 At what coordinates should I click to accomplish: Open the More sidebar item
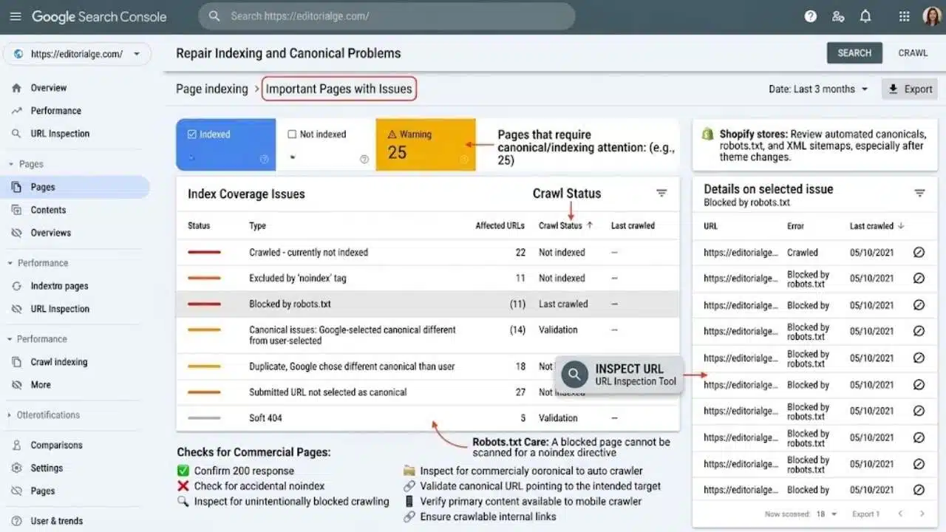point(41,385)
